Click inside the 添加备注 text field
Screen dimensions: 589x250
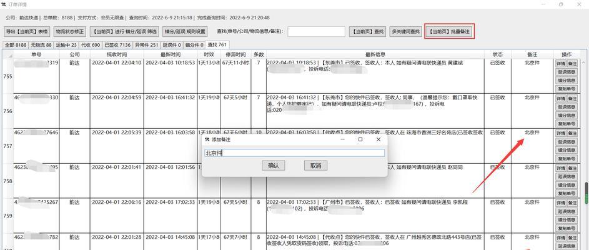[294, 153]
